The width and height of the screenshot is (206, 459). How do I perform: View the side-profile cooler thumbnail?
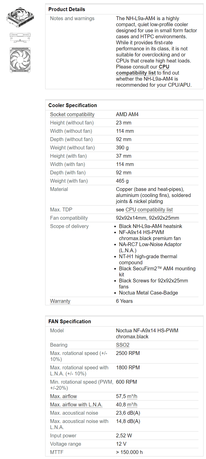[20, 37]
